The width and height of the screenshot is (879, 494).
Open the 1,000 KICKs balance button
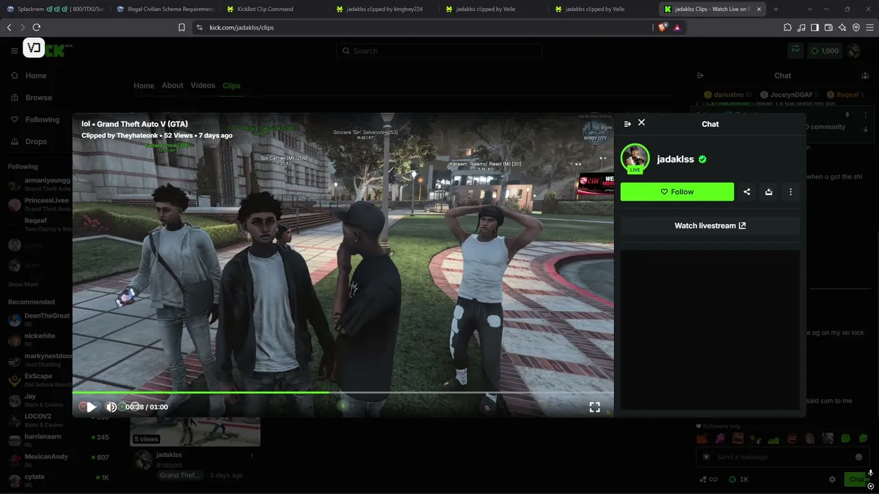(825, 51)
